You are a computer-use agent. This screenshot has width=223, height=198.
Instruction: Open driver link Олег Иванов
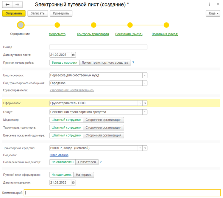coord(59,155)
